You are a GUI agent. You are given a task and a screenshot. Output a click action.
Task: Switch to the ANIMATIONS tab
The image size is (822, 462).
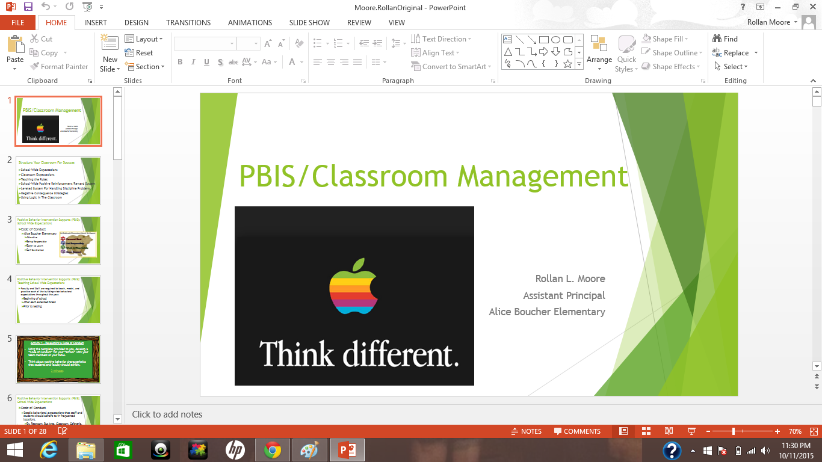(x=250, y=23)
